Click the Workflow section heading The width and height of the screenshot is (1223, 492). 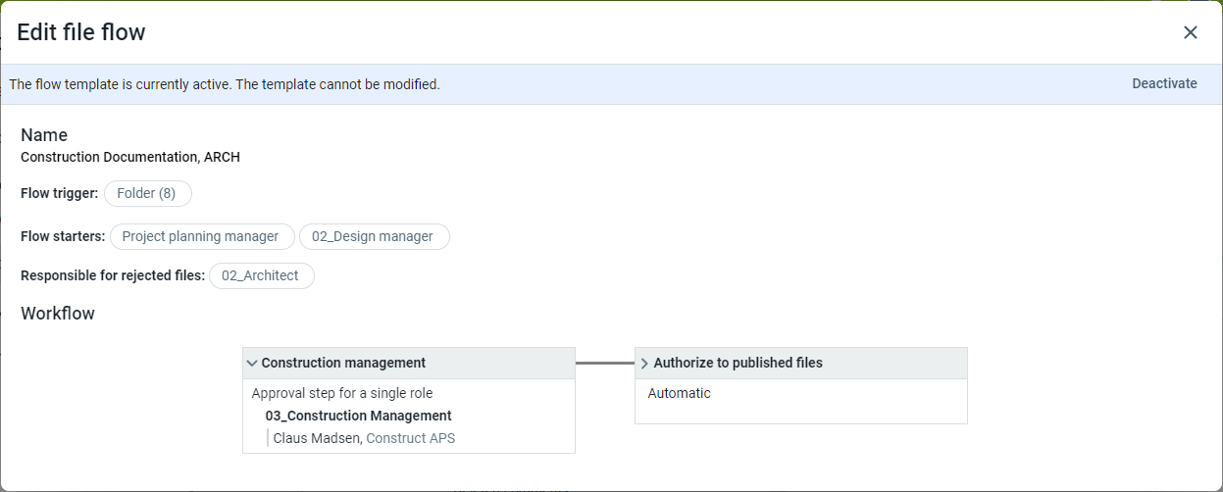click(x=58, y=314)
